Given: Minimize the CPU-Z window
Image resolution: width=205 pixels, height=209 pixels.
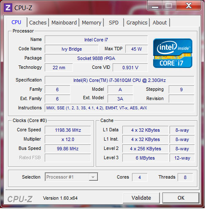Looking at the screenshot, I should tap(155, 6).
